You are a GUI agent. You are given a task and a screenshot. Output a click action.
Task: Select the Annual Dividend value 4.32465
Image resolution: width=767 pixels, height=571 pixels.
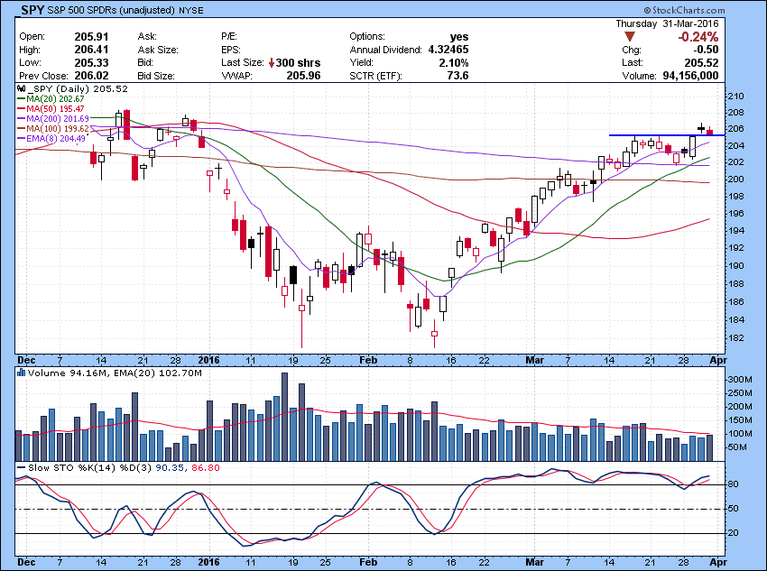[448, 50]
